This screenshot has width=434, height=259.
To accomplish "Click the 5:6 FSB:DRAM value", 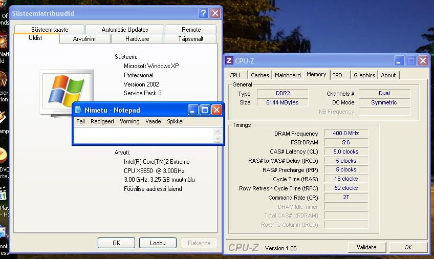I will click(x=346, y=142).
